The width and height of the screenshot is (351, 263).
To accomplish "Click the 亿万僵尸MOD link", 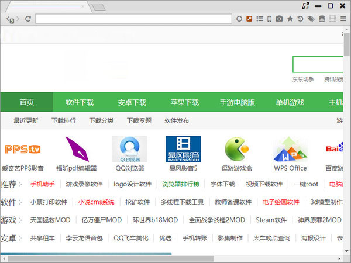I will 102,220.
